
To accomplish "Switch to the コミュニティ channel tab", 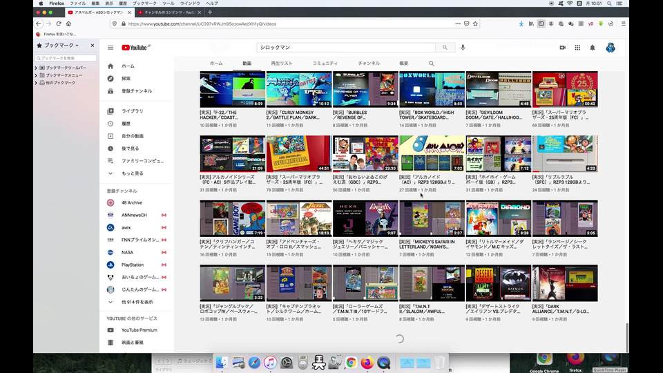I will [x=325, y=64].
